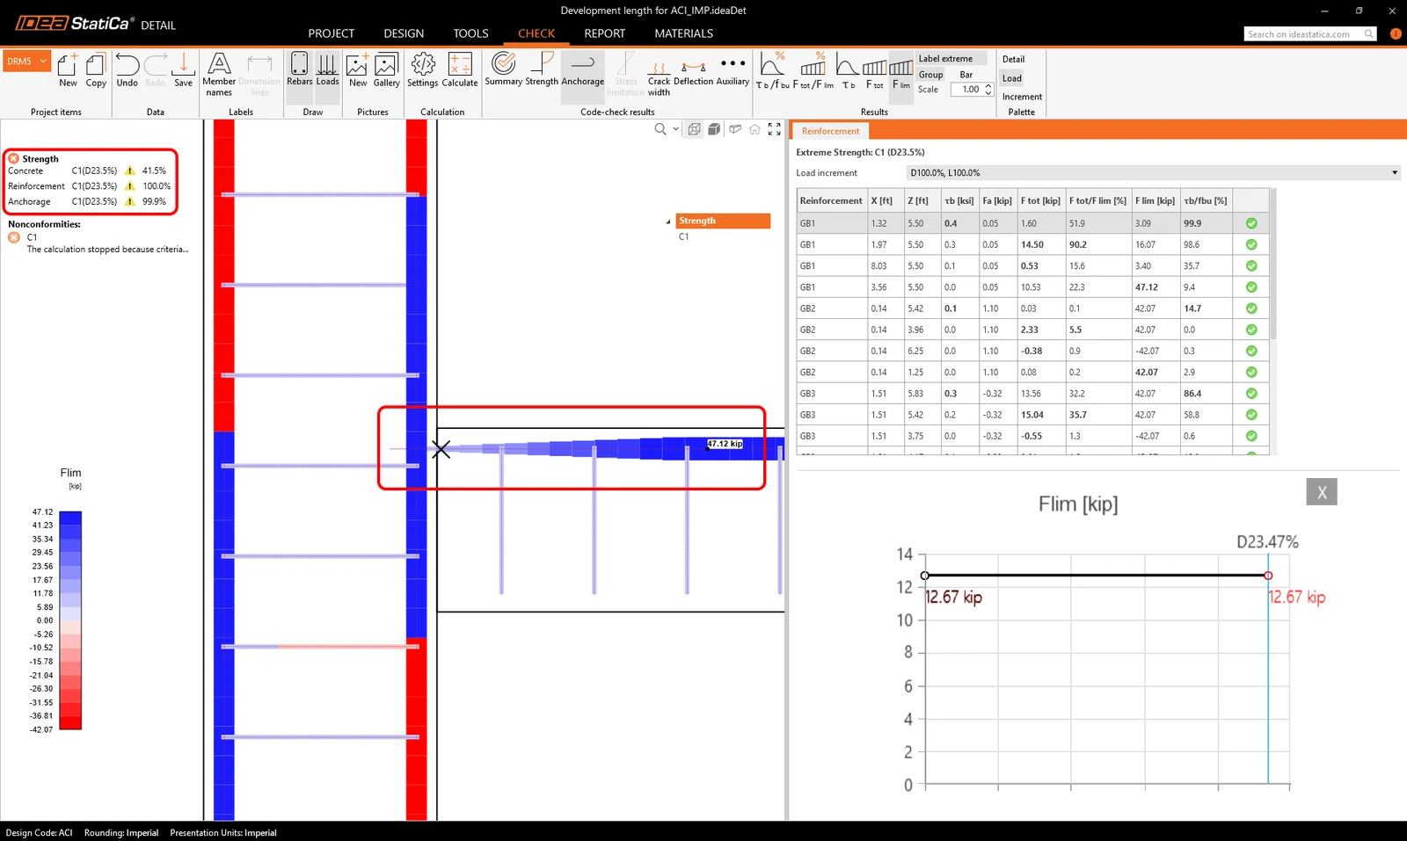Screen dimensions: 1407x841
Task: Show Deflection results
Action: click(694, 69)
